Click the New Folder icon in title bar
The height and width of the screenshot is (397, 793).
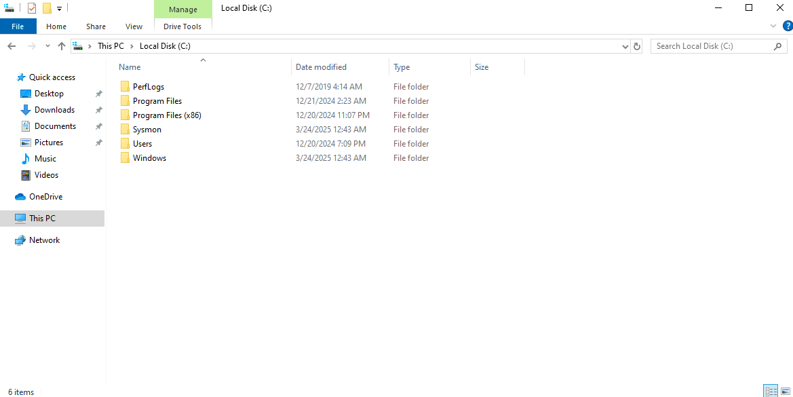pyautogui.click(x=47, y=8)
